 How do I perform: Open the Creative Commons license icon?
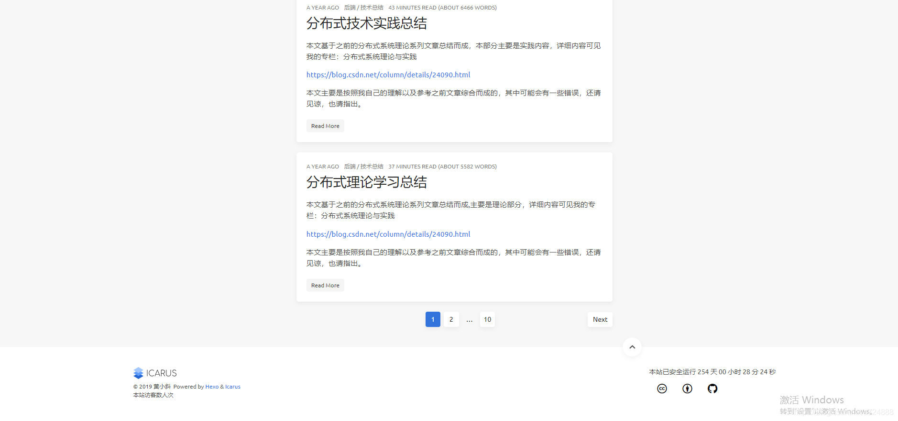tap(662, 389)
